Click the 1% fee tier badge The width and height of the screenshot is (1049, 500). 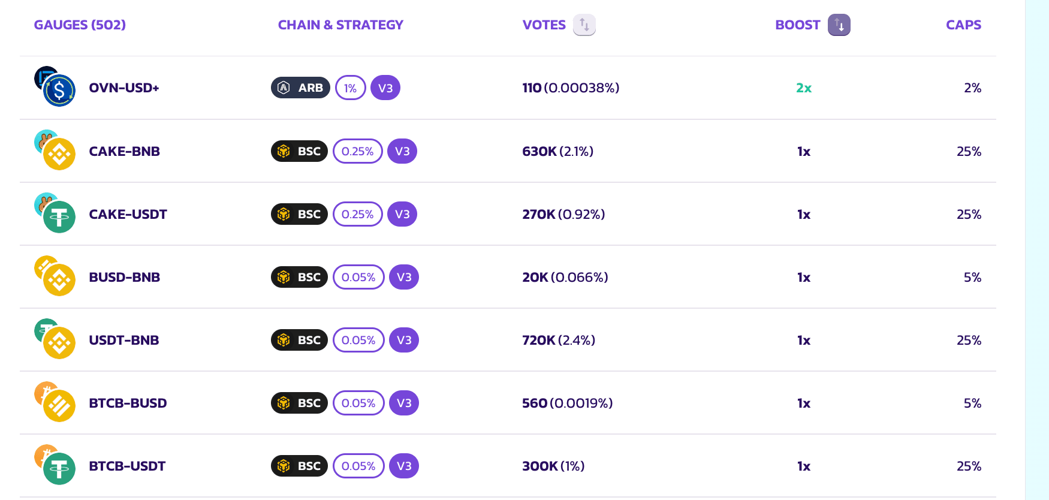(x=350, y=88)
